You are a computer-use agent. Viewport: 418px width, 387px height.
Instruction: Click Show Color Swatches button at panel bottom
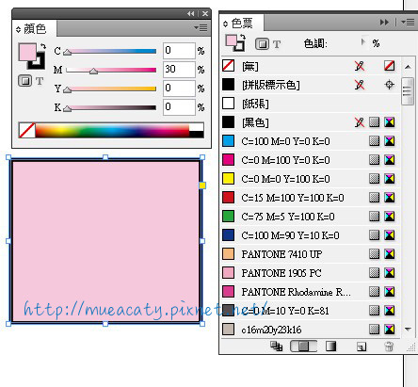pyautogui.click(x=304, y=347)
